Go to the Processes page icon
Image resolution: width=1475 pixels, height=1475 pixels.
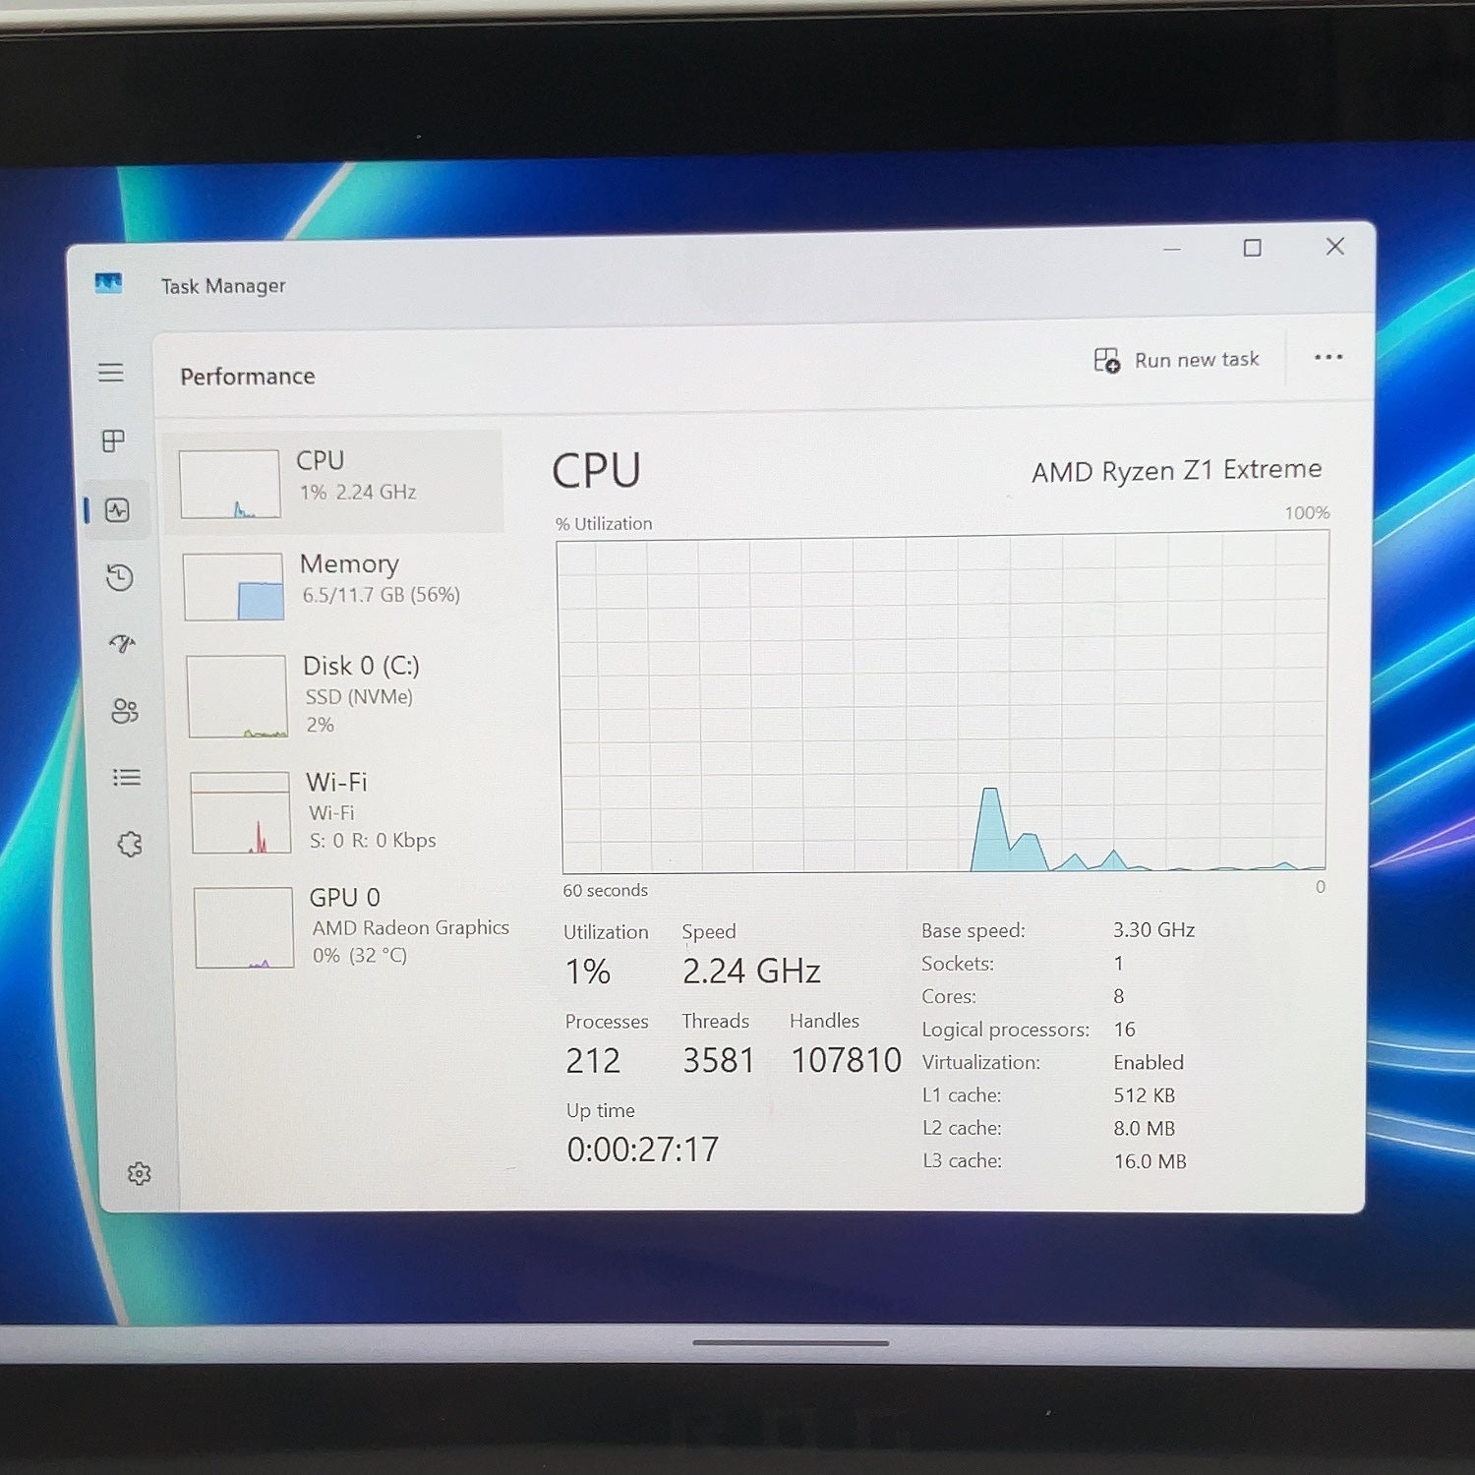(x=114, y=441)
